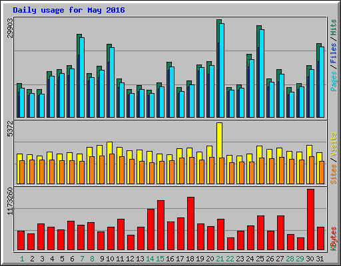This screenshot has height=266, width=341.
Task: Click the 'Sites/Visits' legend label
Action: click(x=333, y=158)
